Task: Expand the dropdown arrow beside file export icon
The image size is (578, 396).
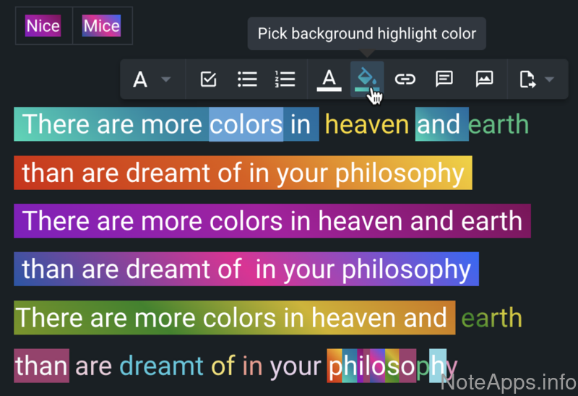Action: pyautogui.click(x=549, y=79)
